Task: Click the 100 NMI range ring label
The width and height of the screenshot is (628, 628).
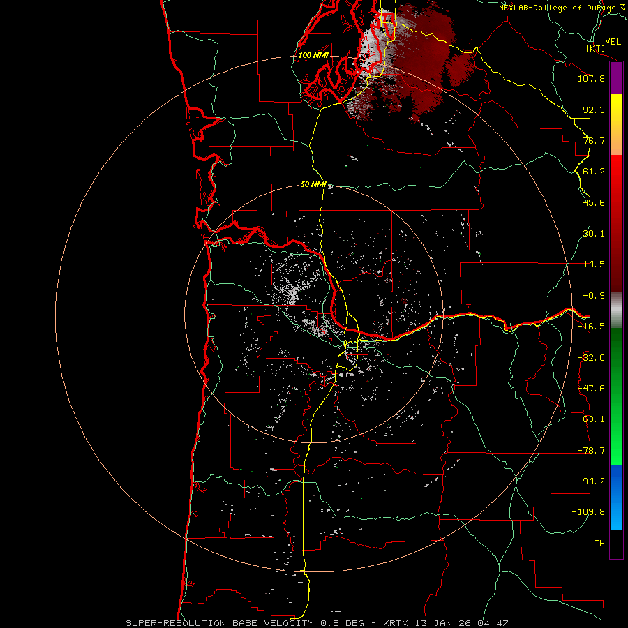Action: [313, 55]
